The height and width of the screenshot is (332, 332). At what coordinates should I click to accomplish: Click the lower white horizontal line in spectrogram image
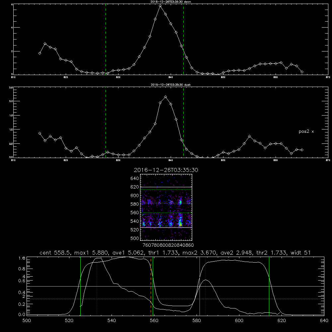coord(166,227)
